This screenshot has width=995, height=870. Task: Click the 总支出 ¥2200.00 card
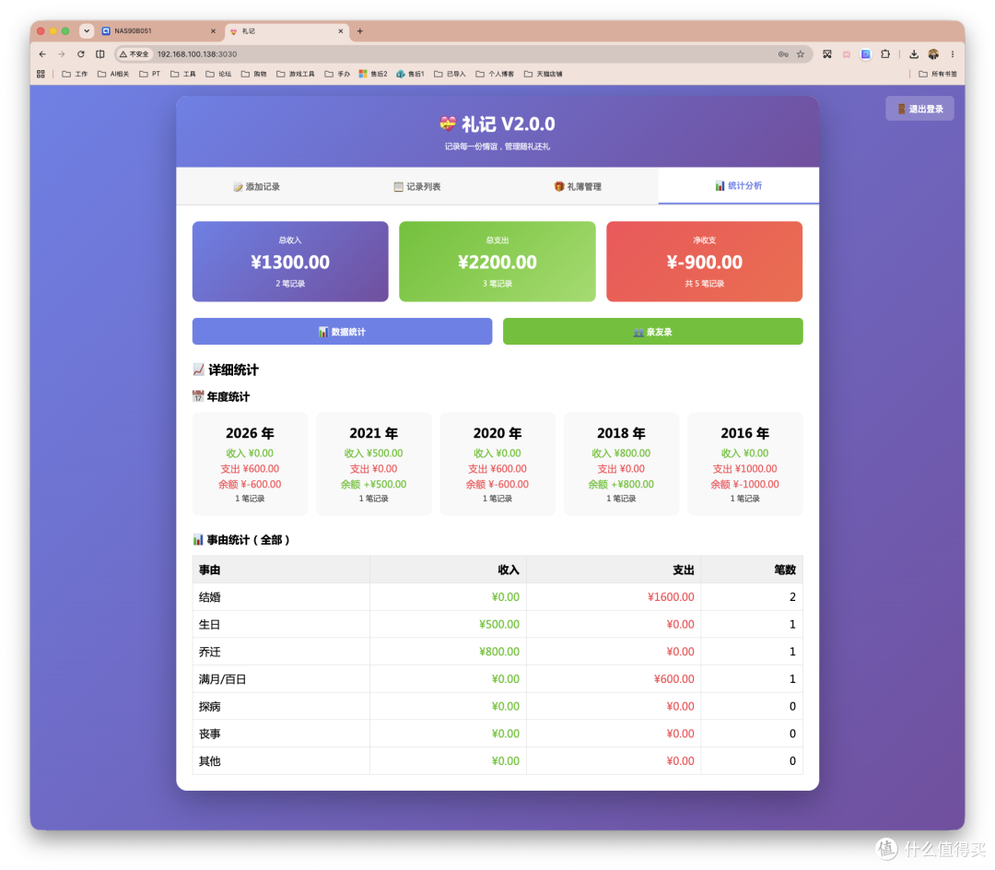pos(497,262)
